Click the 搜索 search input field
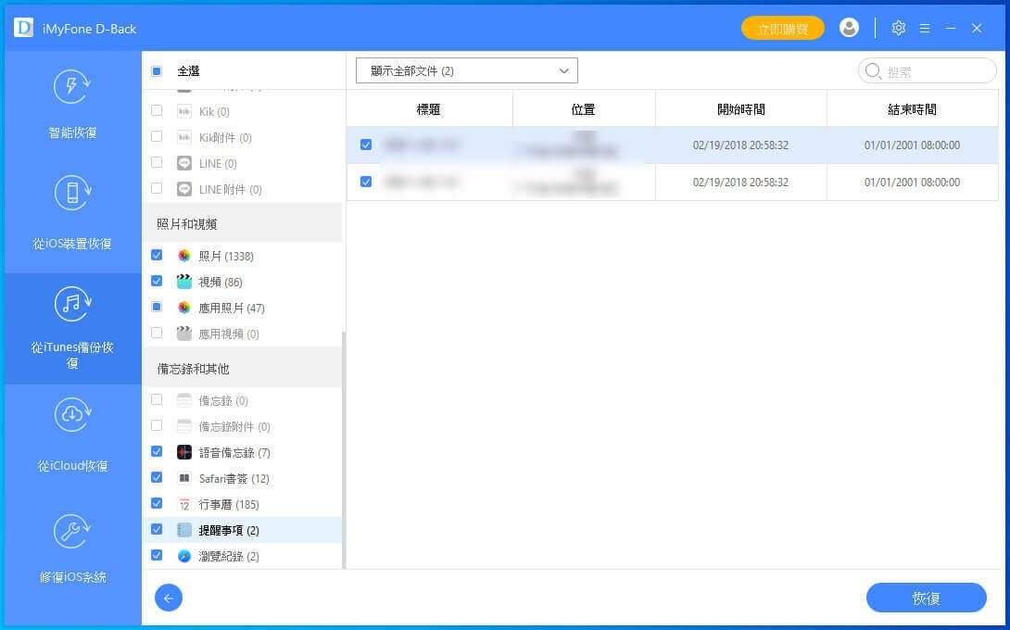1010x630 pixels. tap(936, 71)
